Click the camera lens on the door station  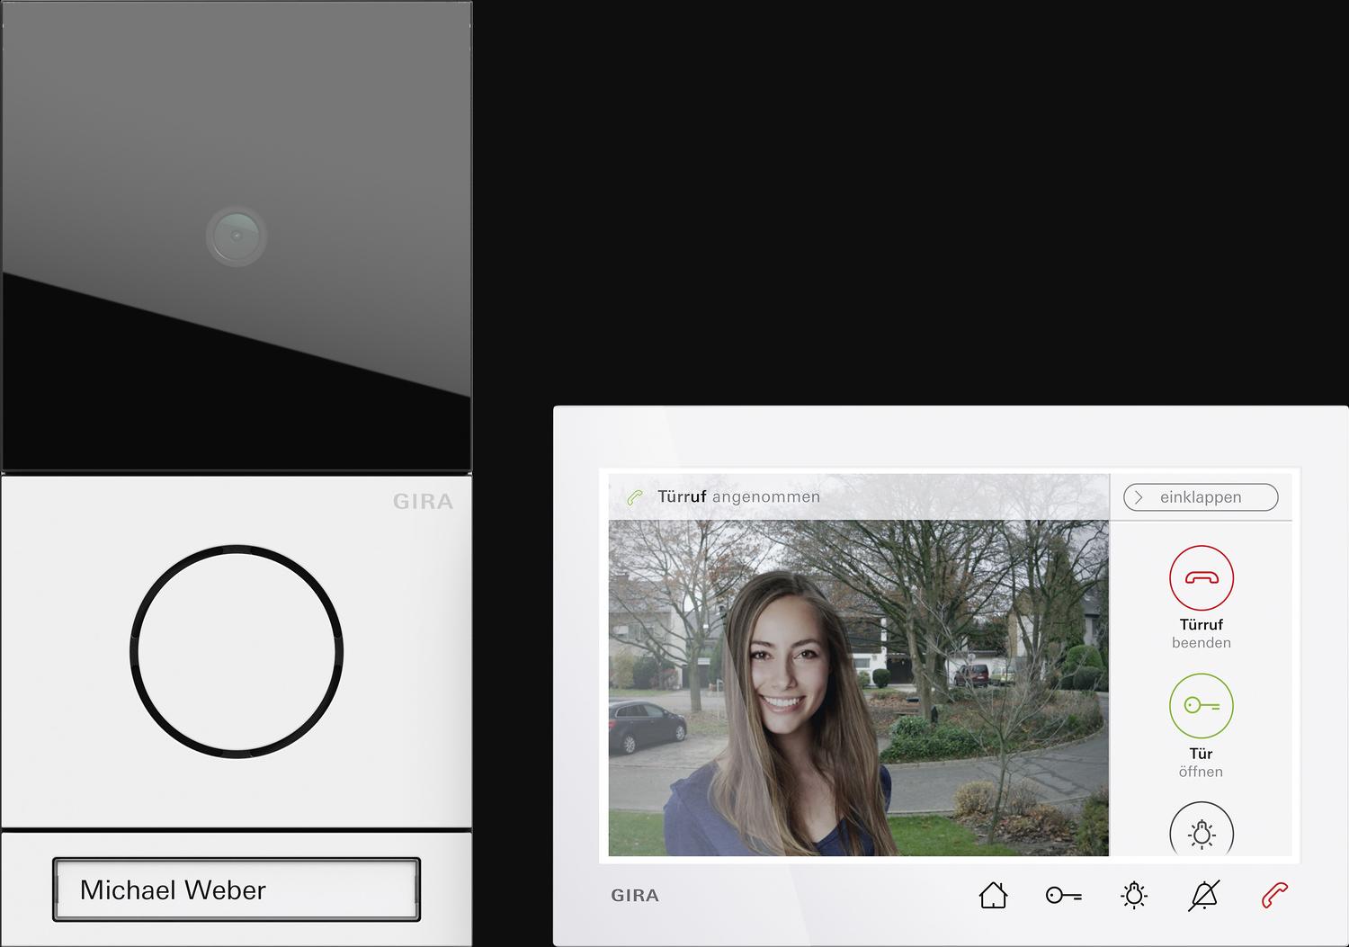pos(237,236)
